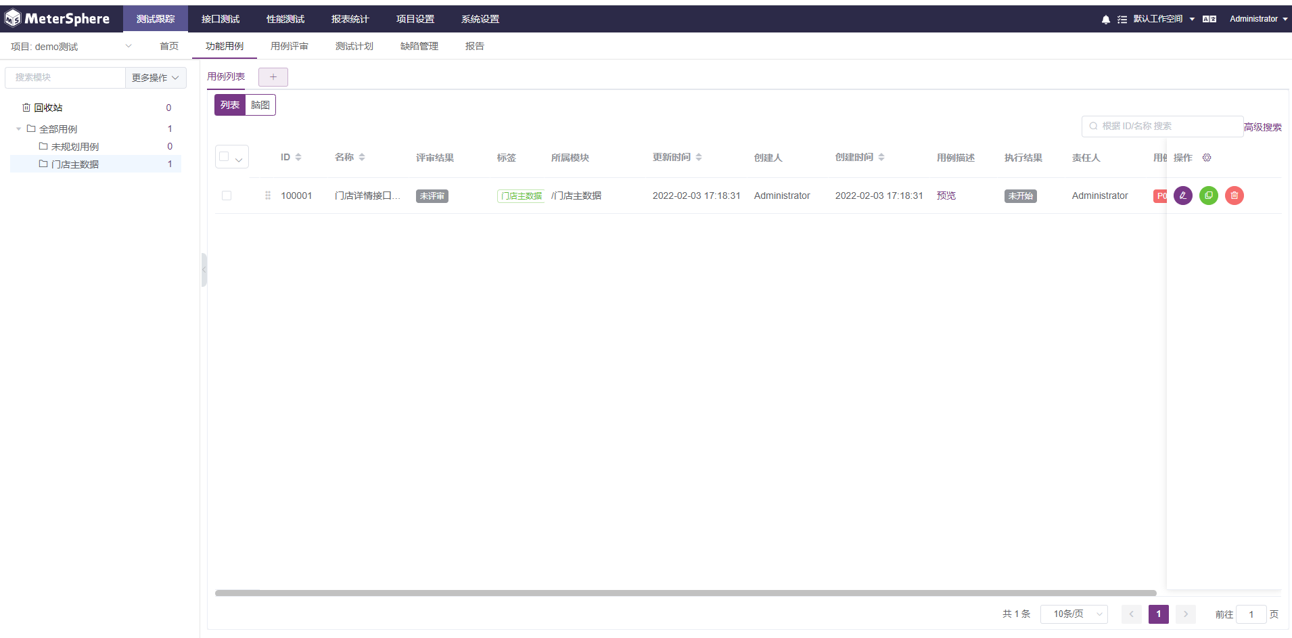Click the folder icon of 未规划用例
Image resolution: width=1292 pixels, height=638 pixels.
[43, 146]
